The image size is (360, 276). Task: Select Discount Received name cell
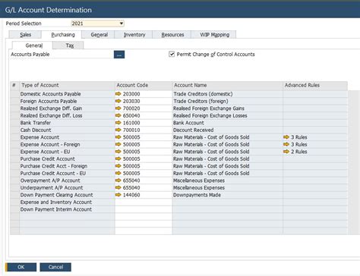pyautogui.click(x=228, y=130)
